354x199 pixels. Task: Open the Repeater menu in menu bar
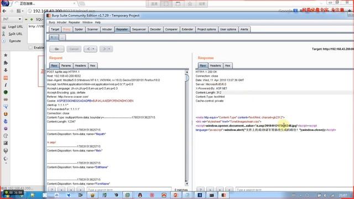(x=74, y=22)
